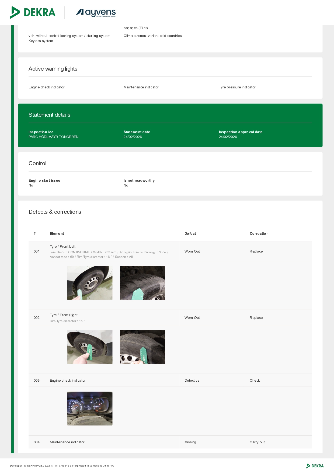
Task: Open first Front Left tyre wheel photo
Action: coord(90,283)
